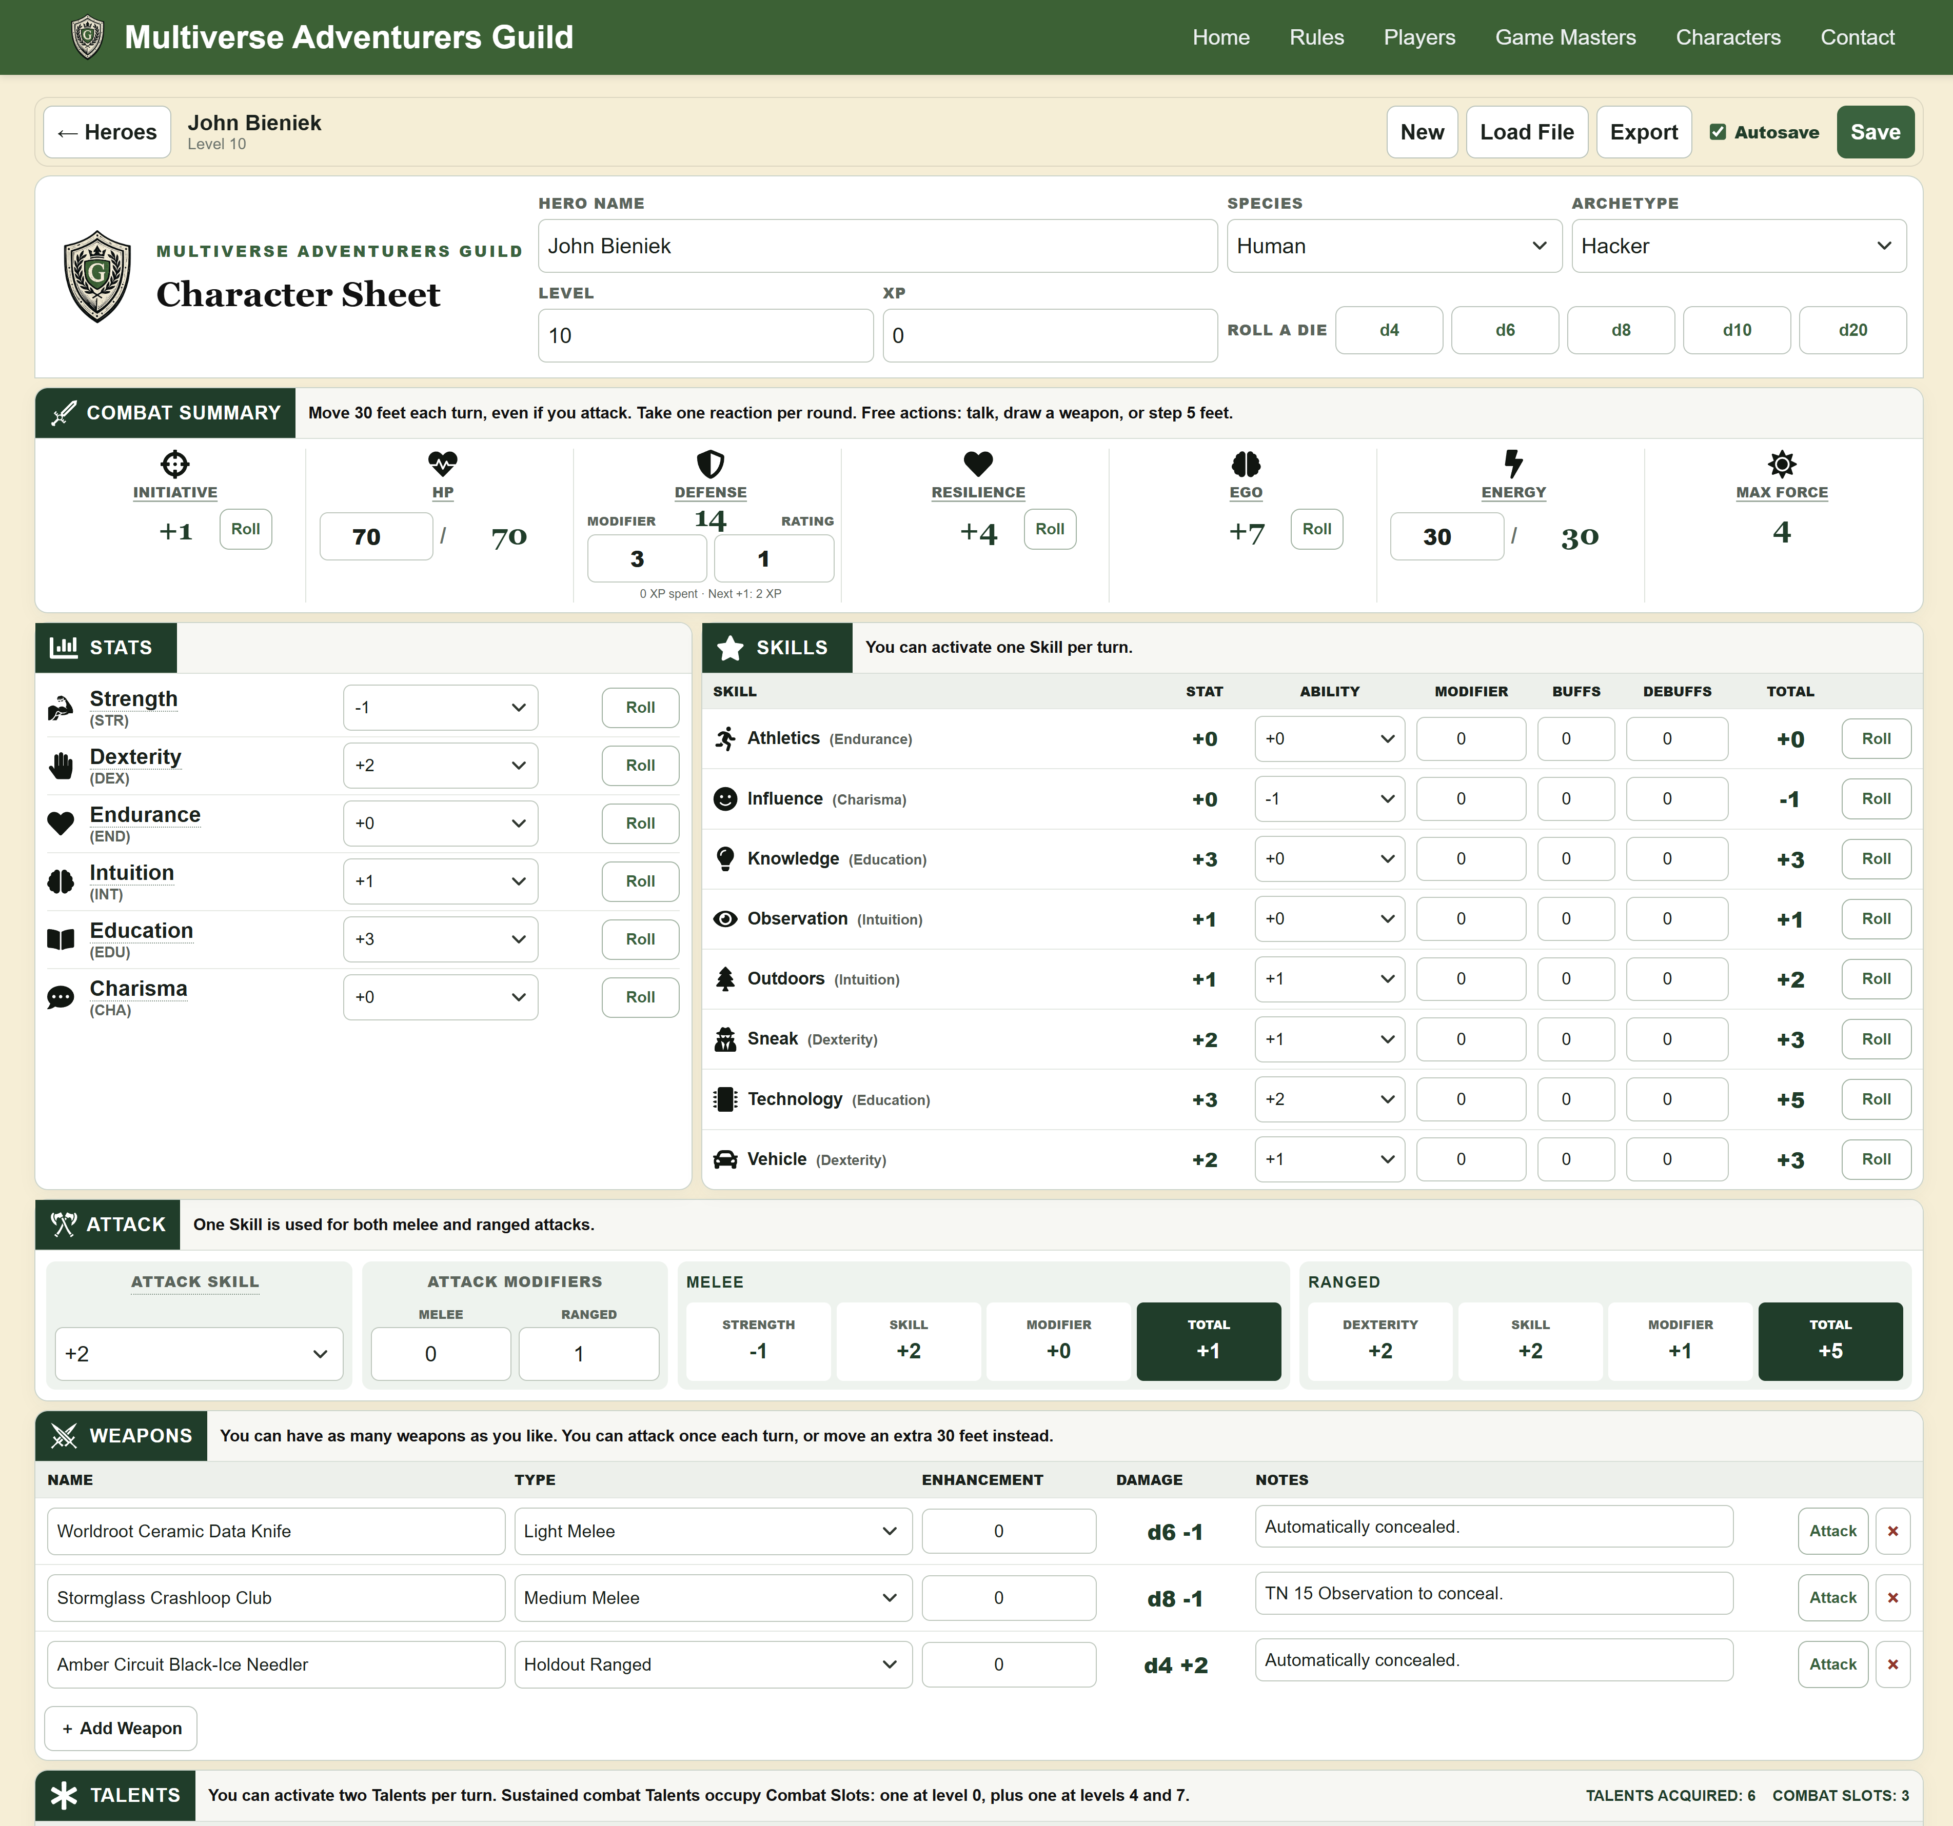Viewport: 1953px width, 1826px height.
Task: Click the Ego brain icon
Action: point(1246,464)
